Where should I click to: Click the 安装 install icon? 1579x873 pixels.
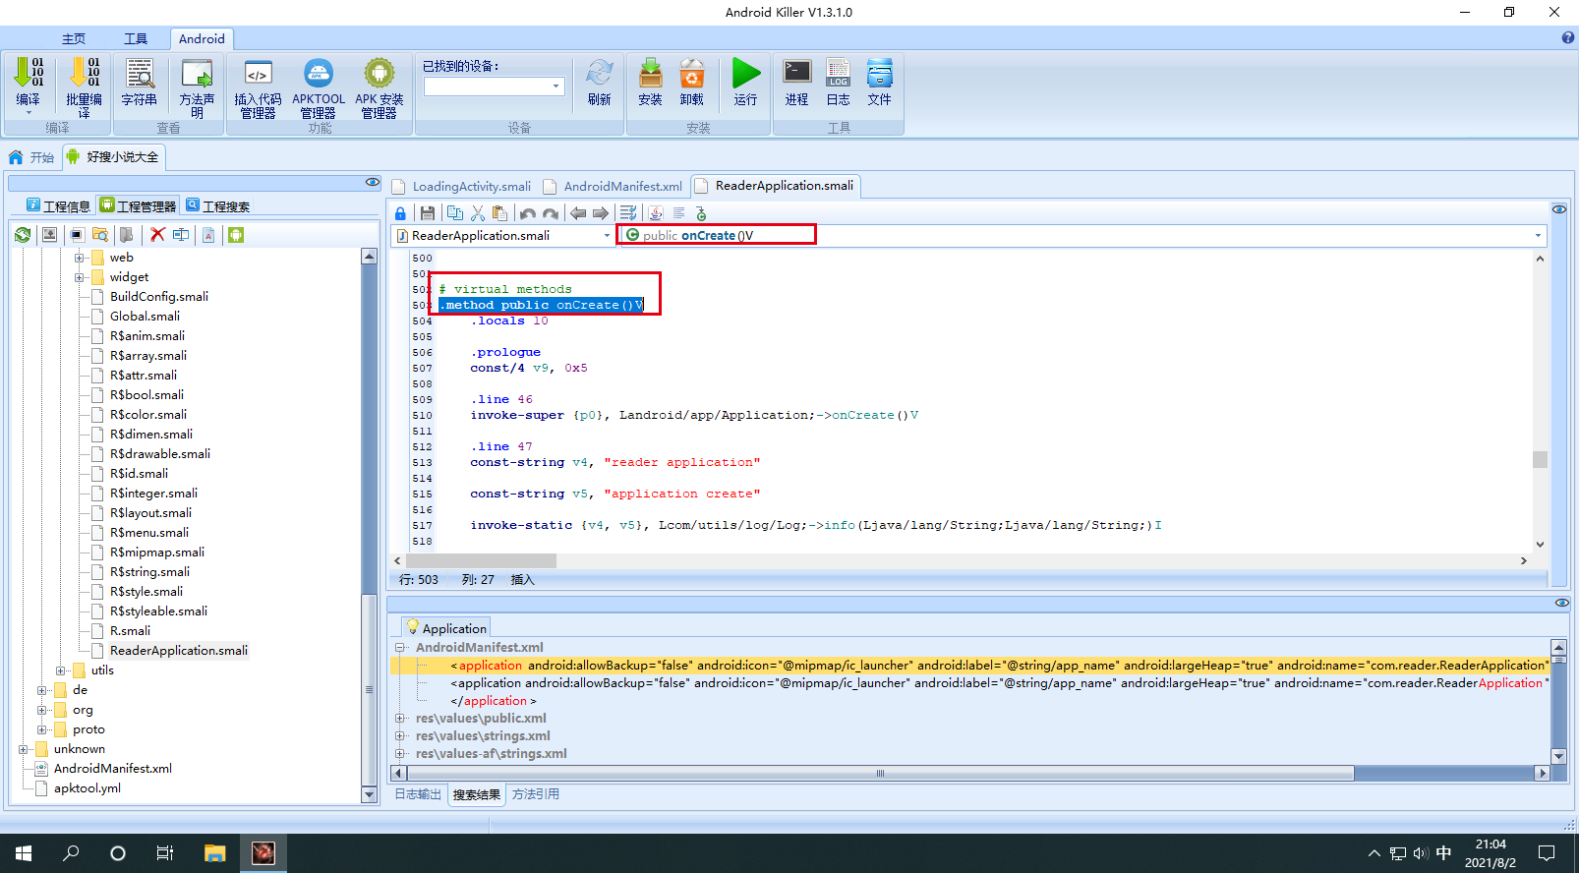tap(651, 74)
